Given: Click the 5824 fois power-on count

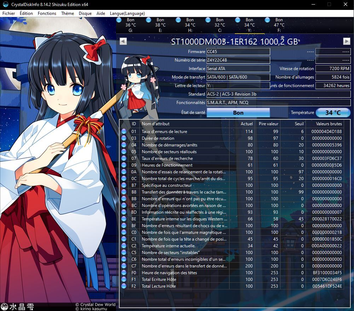Looking at the screenshot, I should tap(333, 77).
